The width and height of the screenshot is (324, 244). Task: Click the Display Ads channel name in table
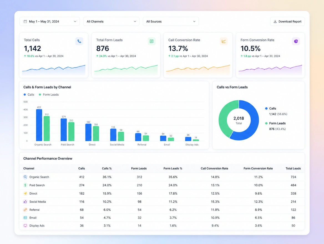tap(37, 226)
